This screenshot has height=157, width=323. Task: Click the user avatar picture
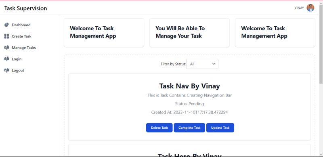[x=310, y=8]
